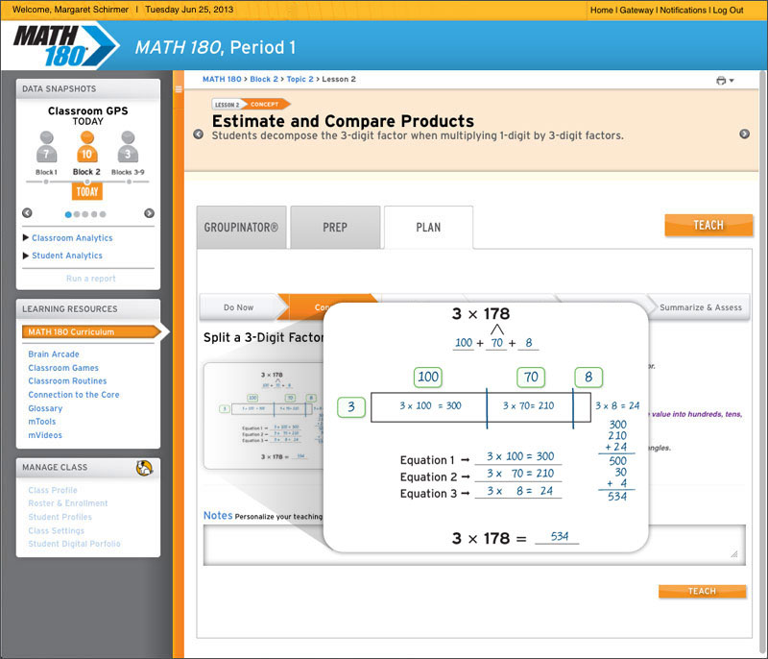This screenshot has width=768, height=659.
Task: Click the top orange TEACH button
Action: coord(708,225)
